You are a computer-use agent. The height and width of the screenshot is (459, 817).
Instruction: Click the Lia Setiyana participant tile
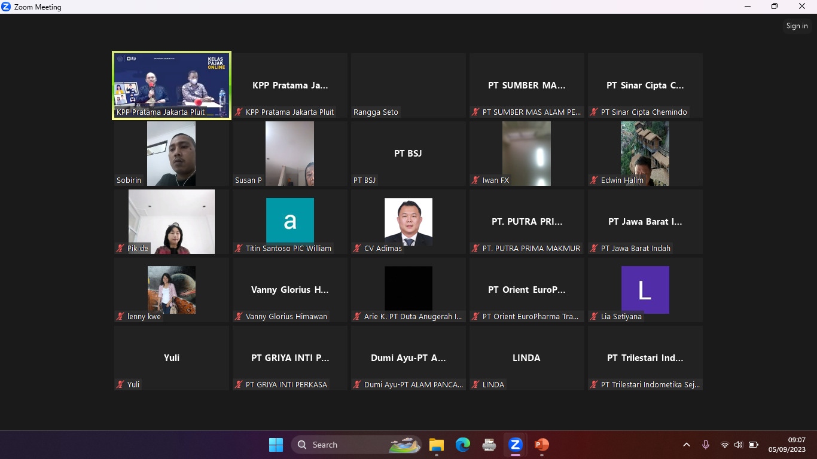[x=645, y=290]
